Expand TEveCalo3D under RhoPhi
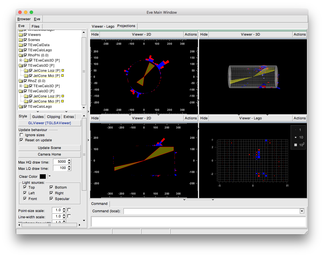 (21, 60)
